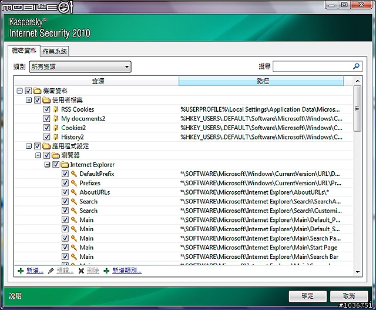Viewport: 376px width, 310px height.
Task: Uncheck the Internet Explorer folder checkbox
Action: pyautogui.click(x=56, y=165)
